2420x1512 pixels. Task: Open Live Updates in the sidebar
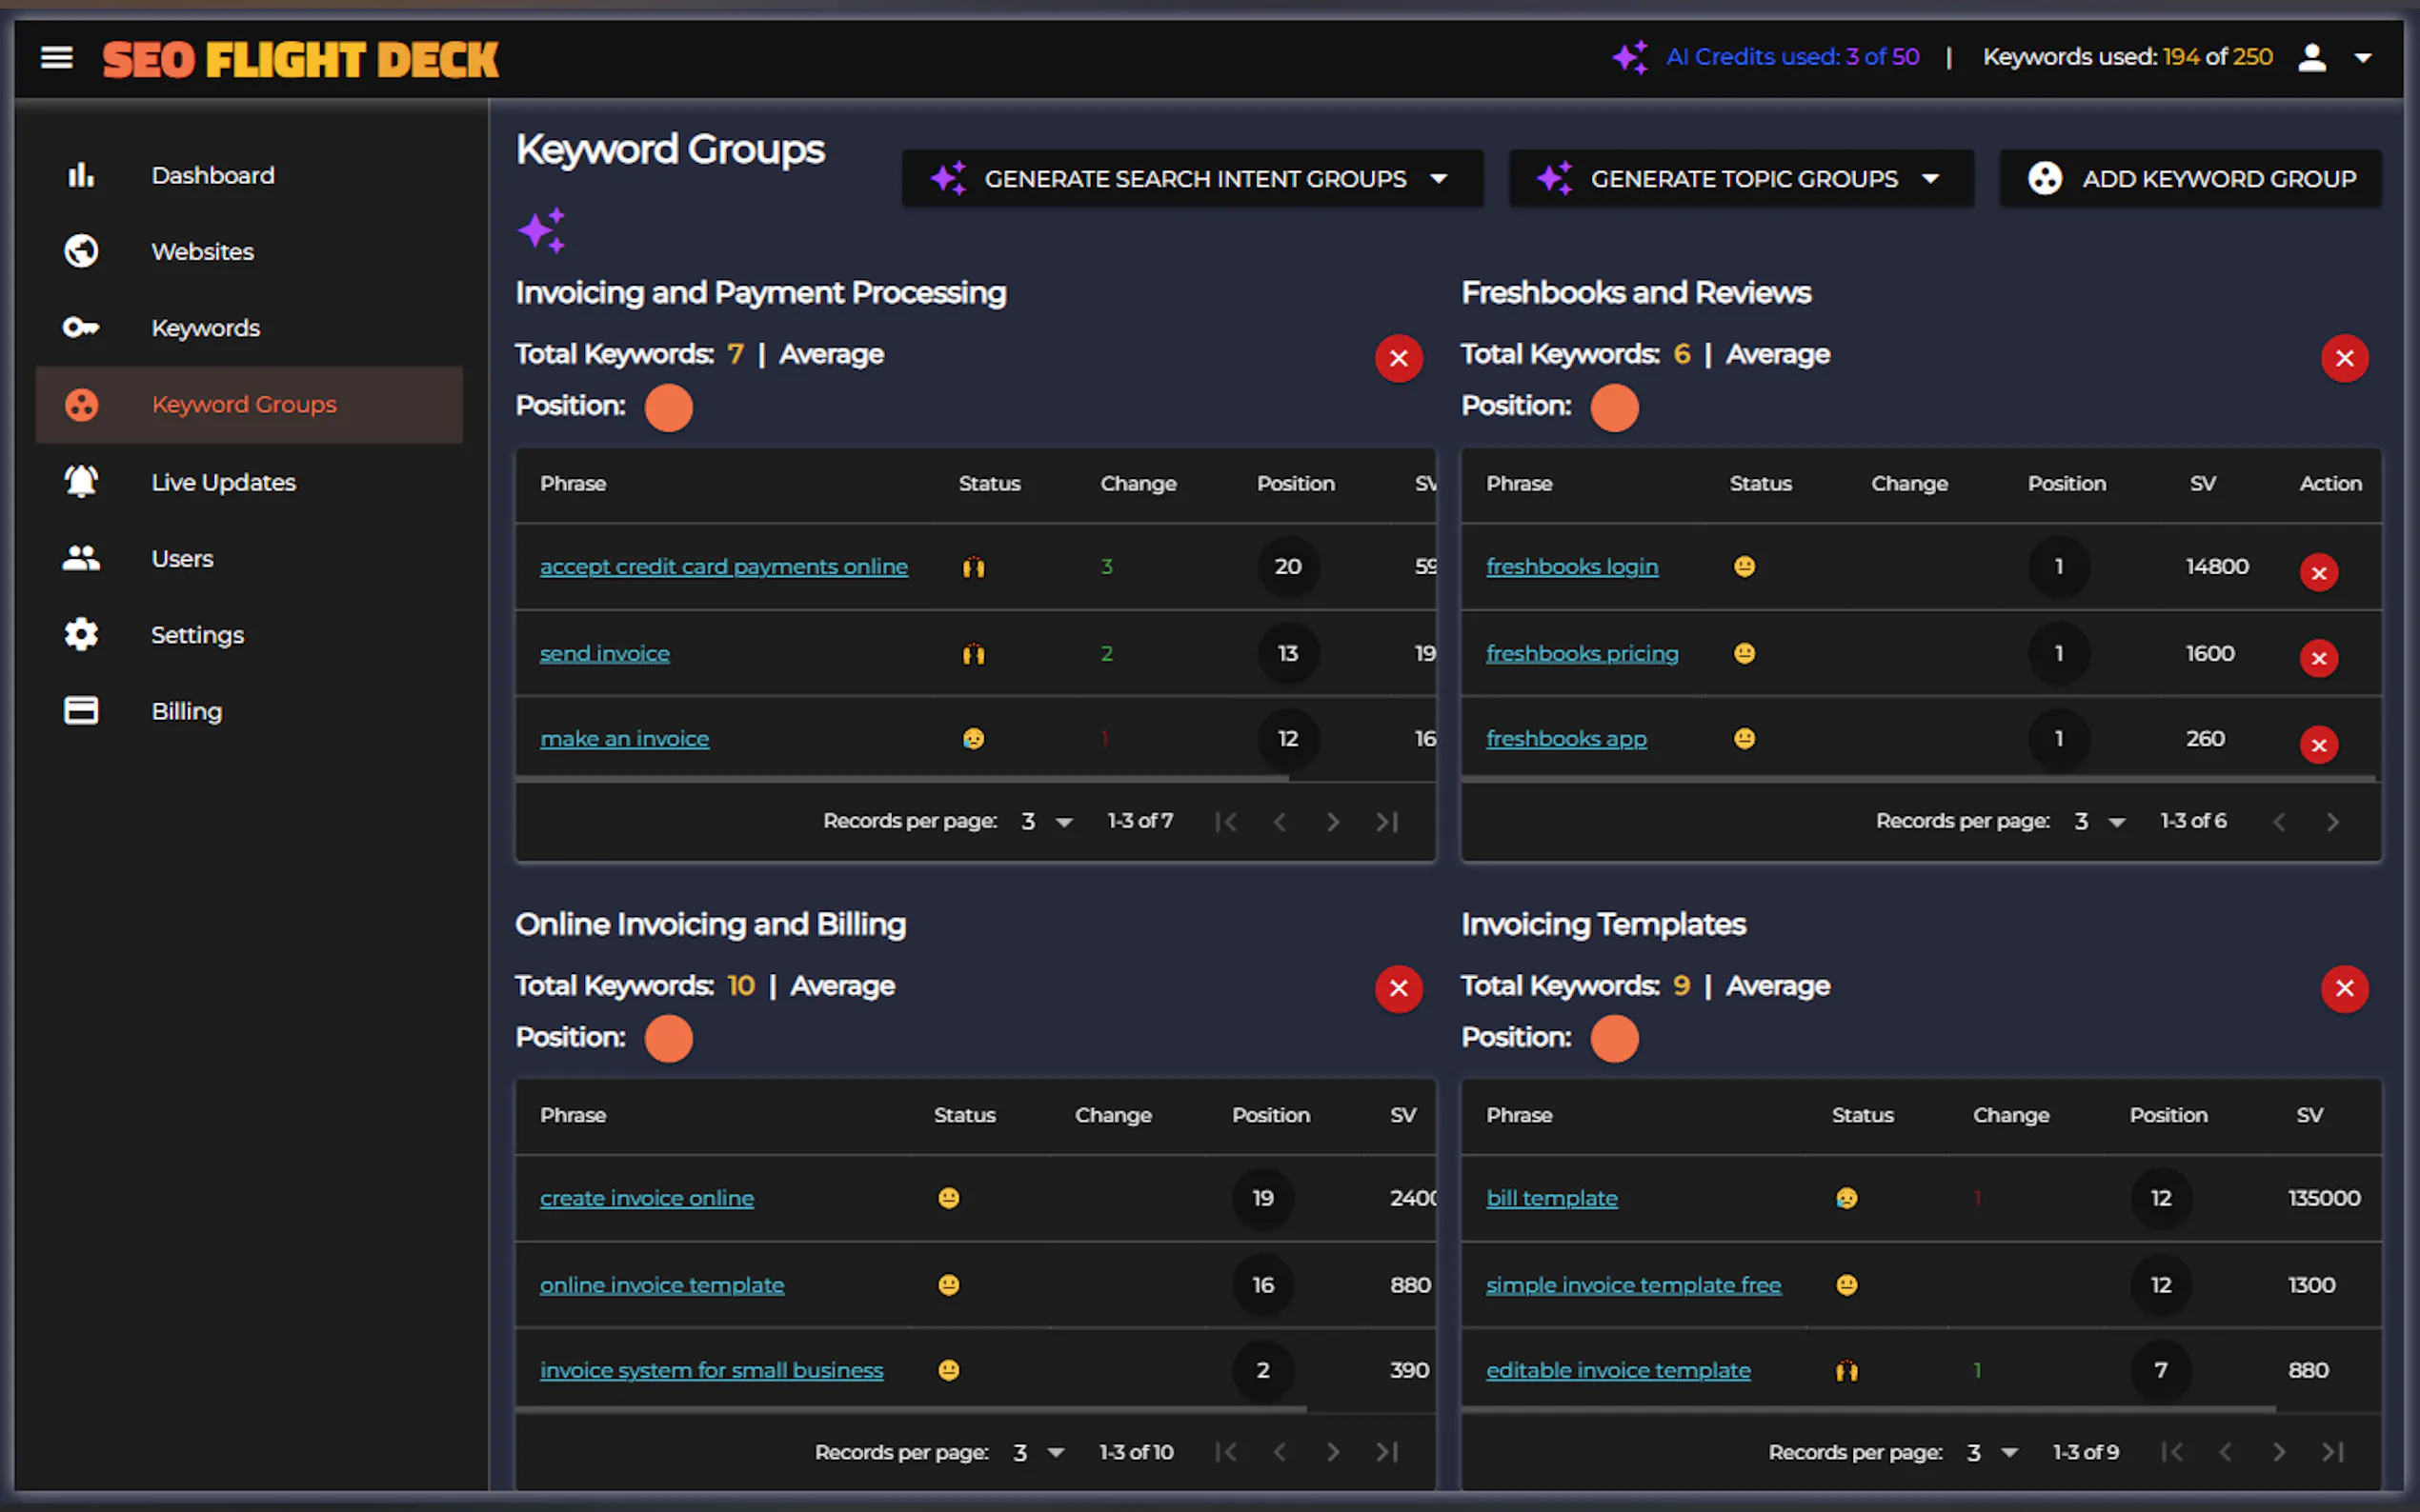223,482
